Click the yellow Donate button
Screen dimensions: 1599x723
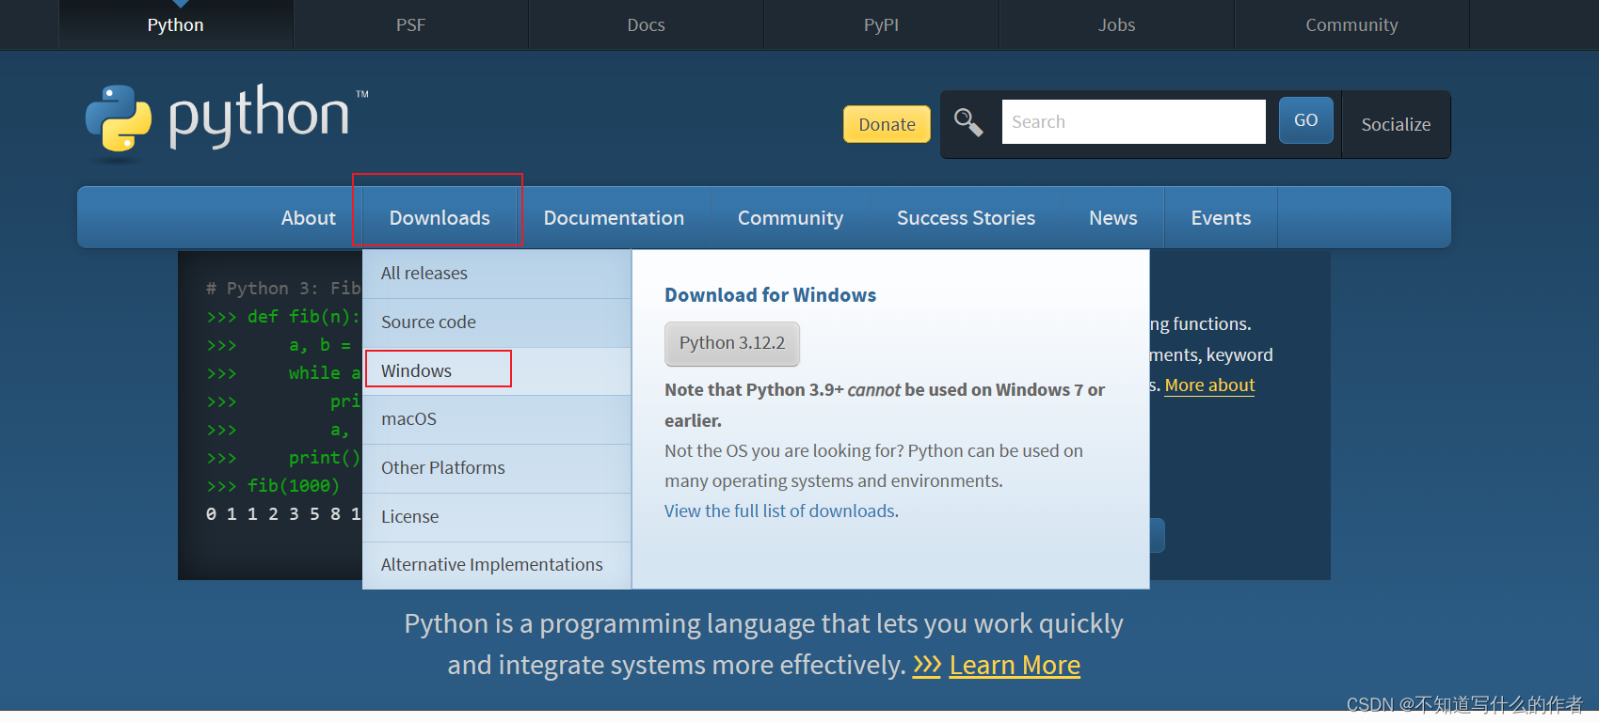coord(887,124)
